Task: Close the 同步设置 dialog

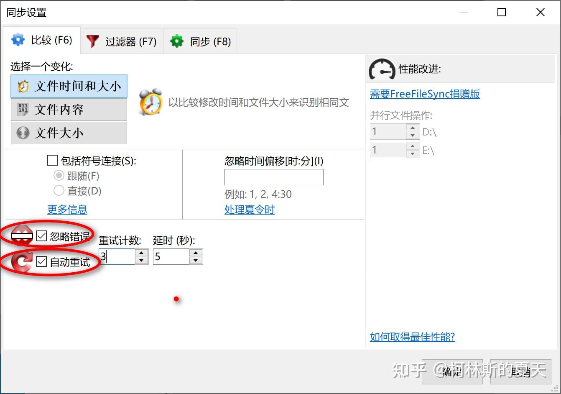Action: coord(541,12)
